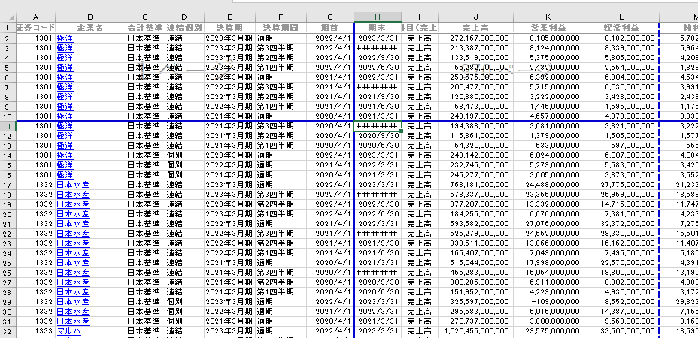Select the 2022/9/30 cell in row 4

click(378, 57)
